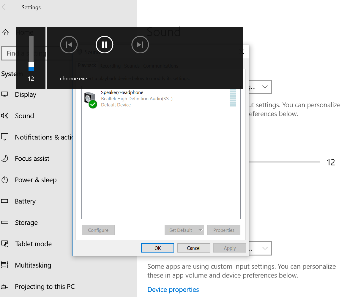The height and width of the screenshot is (297, 350).
Task: Select the Speaker/Headphone playback device
Action: pos(161,98)
